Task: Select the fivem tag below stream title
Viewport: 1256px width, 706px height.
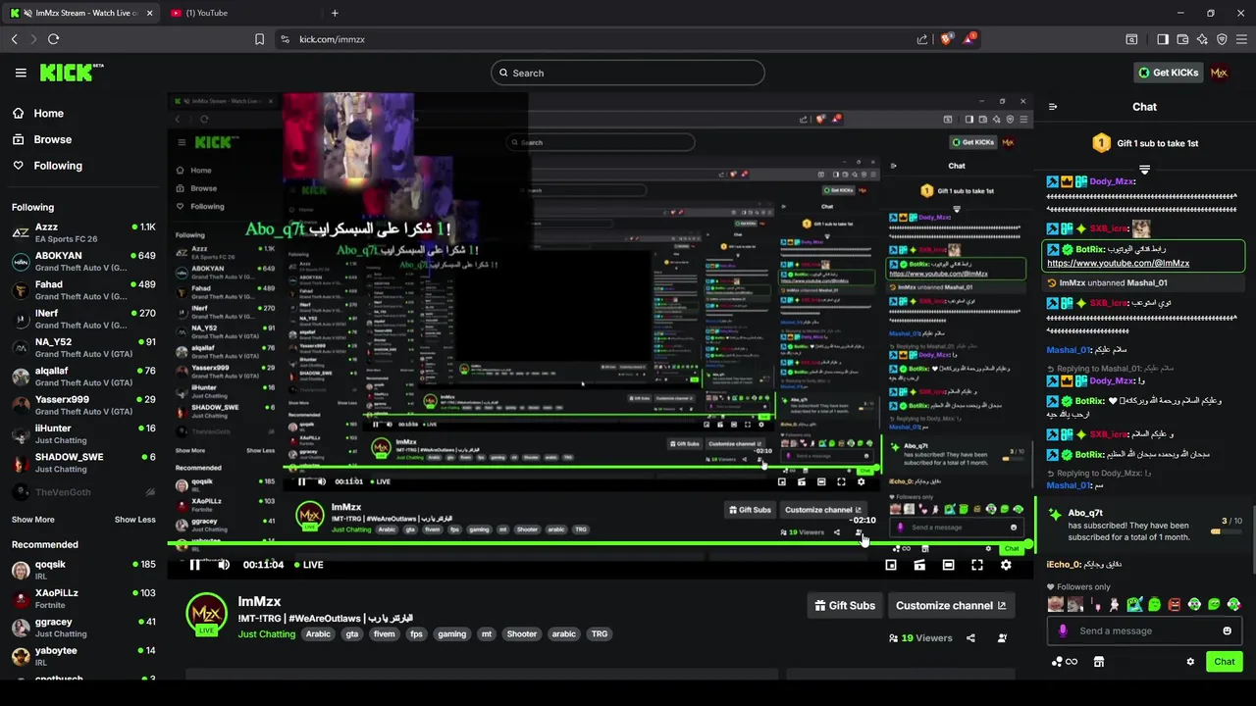Action: (384, 634)
